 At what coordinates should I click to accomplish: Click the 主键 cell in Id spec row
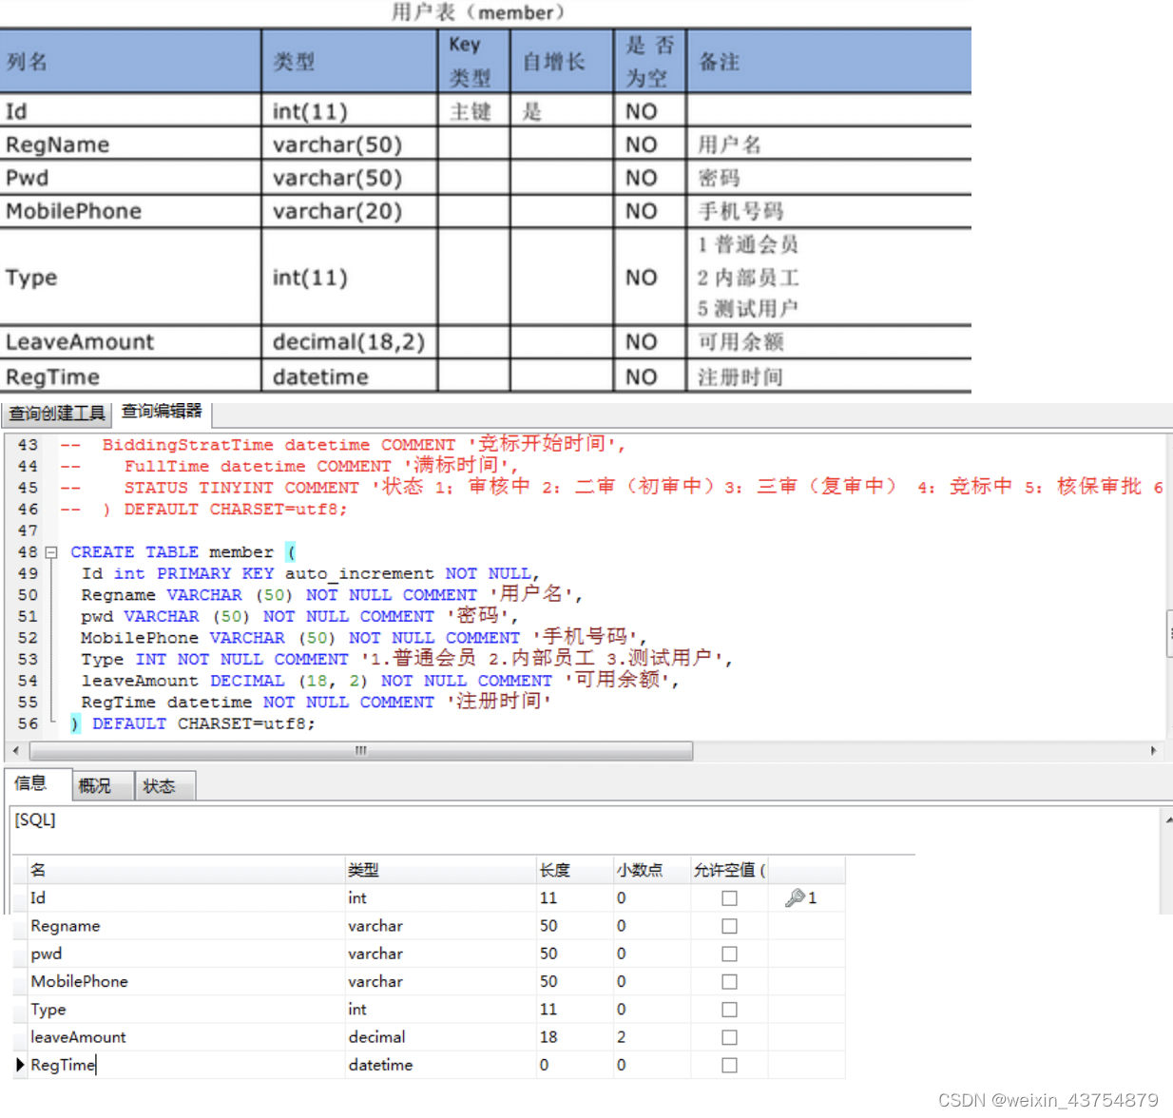pos(473,111)
